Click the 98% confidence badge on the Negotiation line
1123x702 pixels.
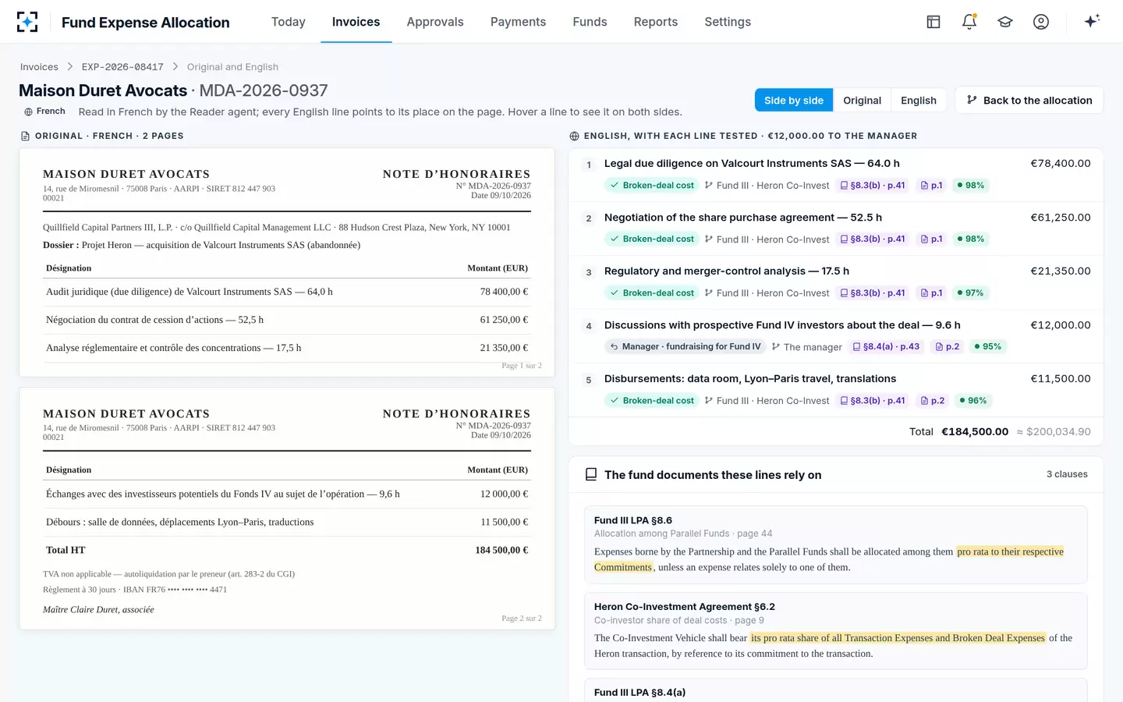tap(971, 239)
